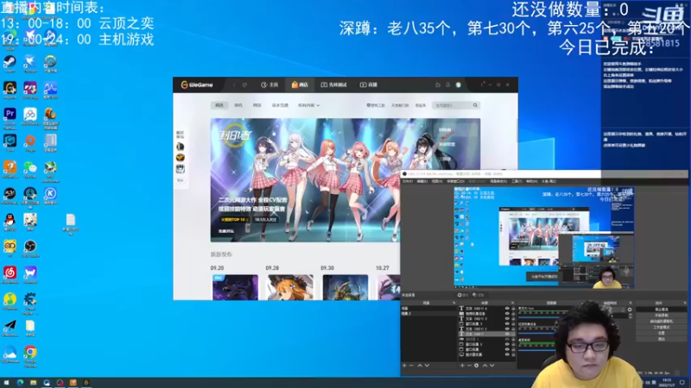Image resolution: width=691 pixels, height=388 pixels.
Task: Lock the 视频采集设备 source in OBS
Action: pyautogui.click(x=513, y=314)
